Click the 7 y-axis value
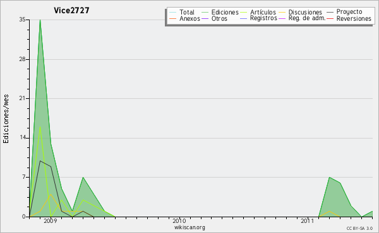The width and height of the screenshot is (379, 233). coord(24,177)
